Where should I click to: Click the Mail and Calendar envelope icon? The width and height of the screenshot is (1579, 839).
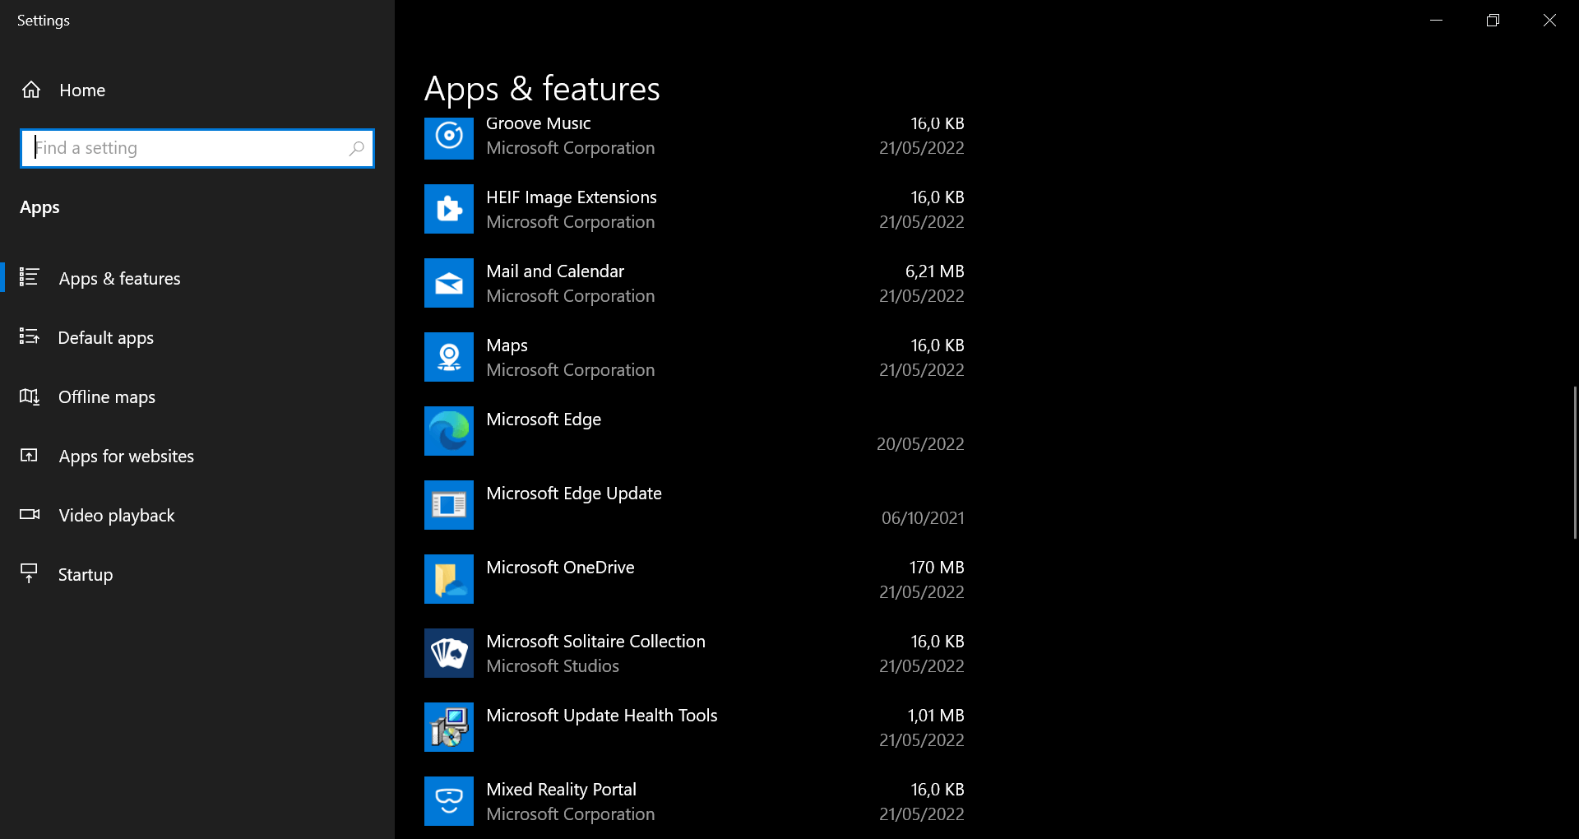pyautogui.click(x=449, y=283)
